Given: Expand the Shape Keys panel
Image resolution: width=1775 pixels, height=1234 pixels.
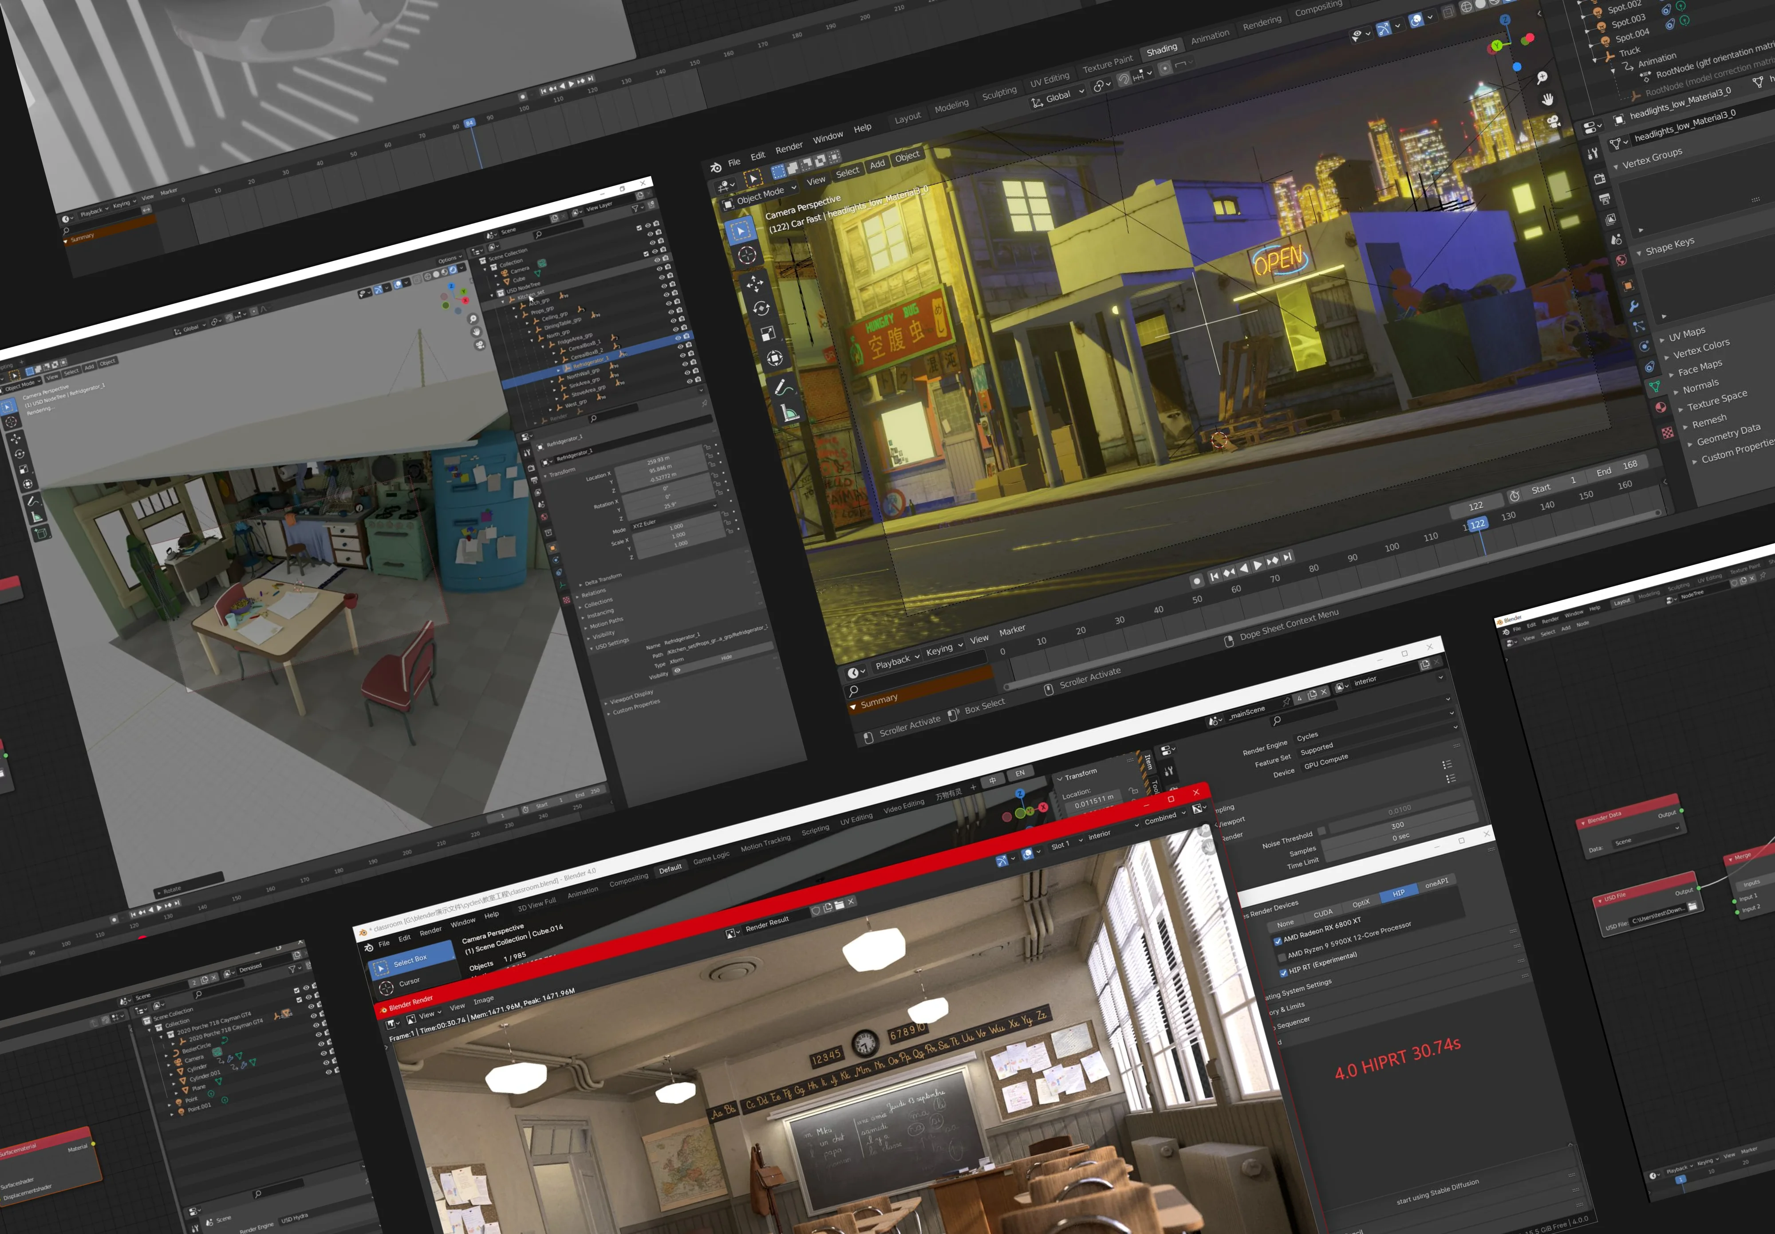Looking at the screenshot, I should pyautogui.click(x=1669, y=247).
